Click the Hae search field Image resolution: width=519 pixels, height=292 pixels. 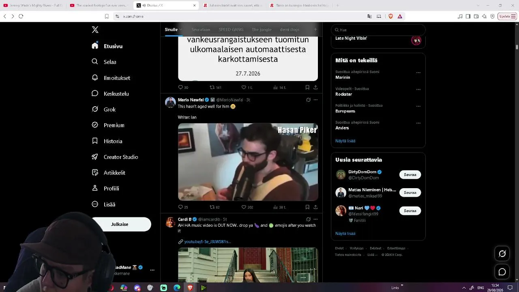click(378, 30)
